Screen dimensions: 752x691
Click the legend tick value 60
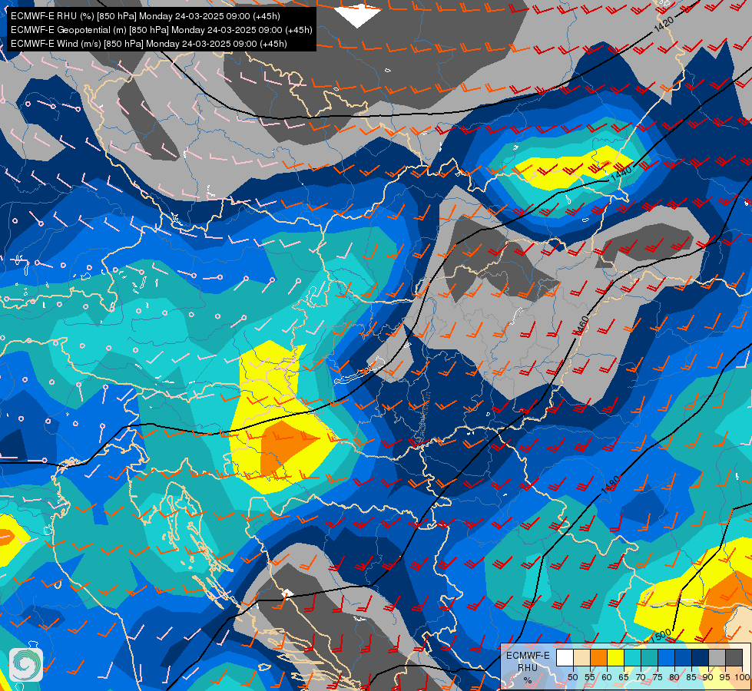[607, 677]
